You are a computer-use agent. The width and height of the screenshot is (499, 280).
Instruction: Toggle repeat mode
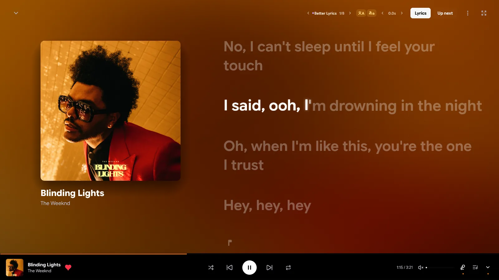[x=288, y=268]
